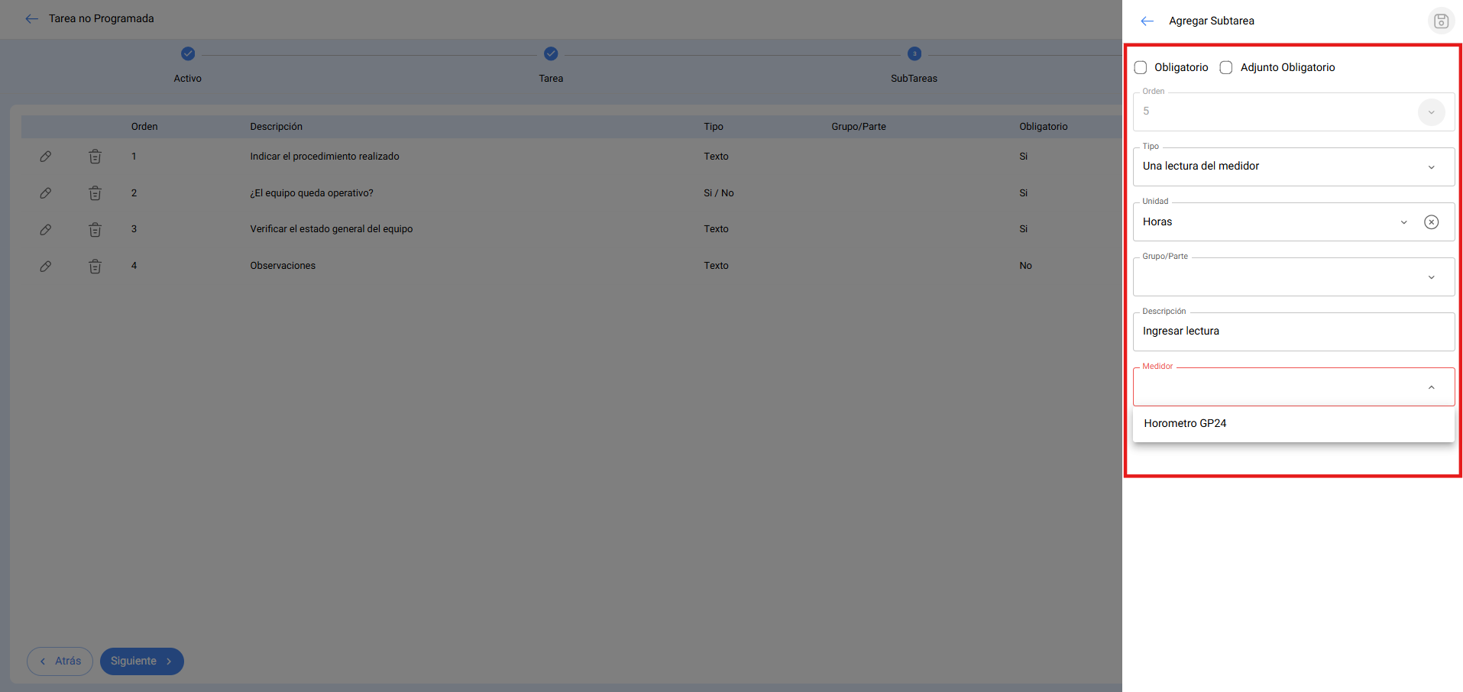This screenshot has height=692, width=1463.
Task: Open the Unidad dropdown chevron
Action: tap(1403, 222)
